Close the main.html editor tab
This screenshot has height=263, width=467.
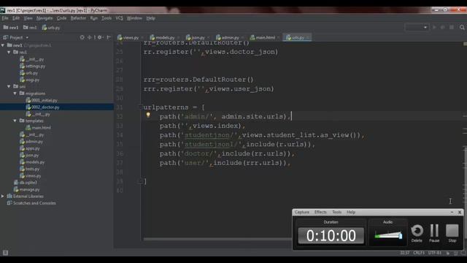[x=278, y=37]
